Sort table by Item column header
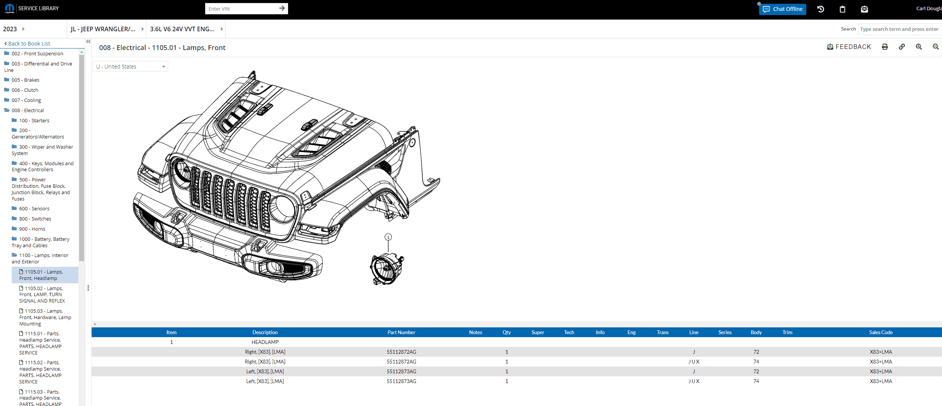 coord(172,332)
